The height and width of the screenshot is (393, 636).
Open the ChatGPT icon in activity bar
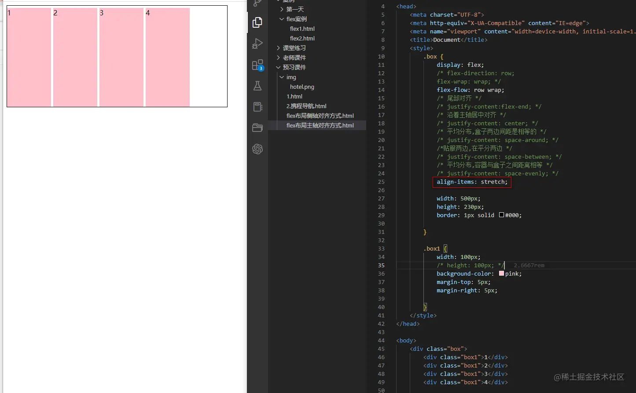pyautogui.click(x=257, y=149)
